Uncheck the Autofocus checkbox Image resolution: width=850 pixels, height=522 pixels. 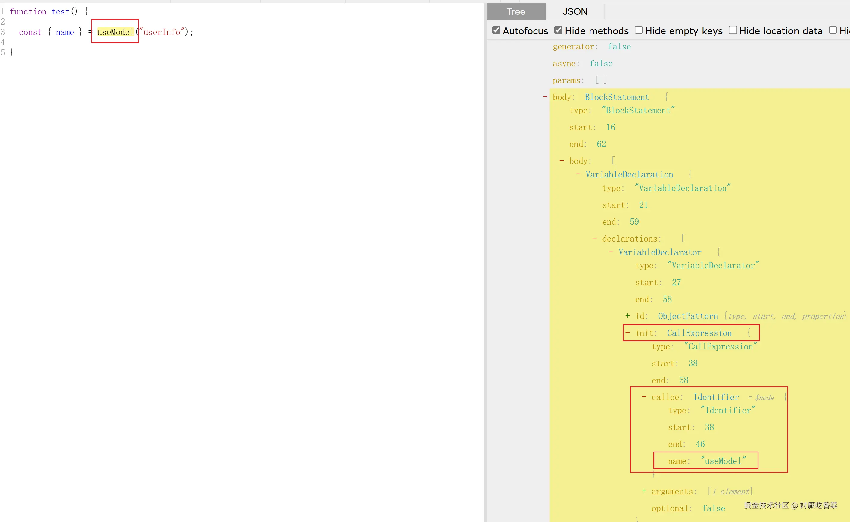(496, 30)
